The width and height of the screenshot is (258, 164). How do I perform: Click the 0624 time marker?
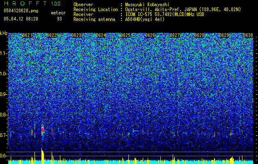click(101, 35)
